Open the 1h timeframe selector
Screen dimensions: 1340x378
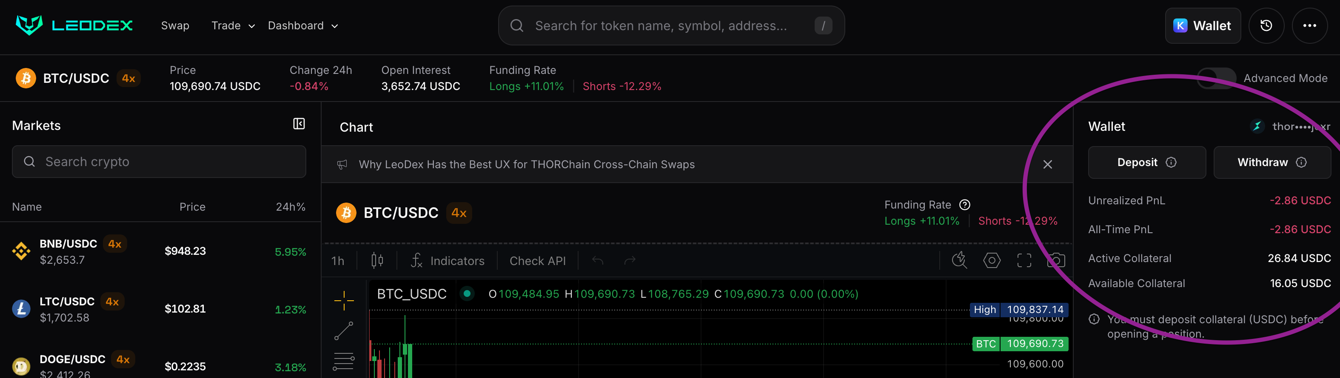[338, 261]
